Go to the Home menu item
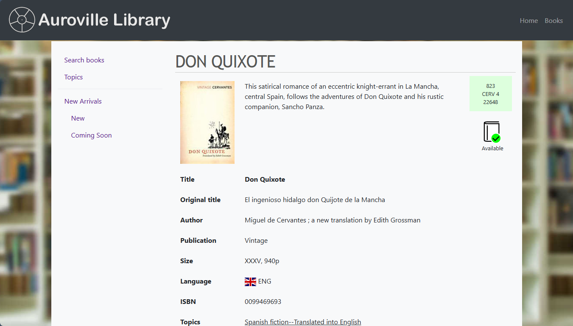Viewport: 573px width, 326px height. click(x=528, y=20)
